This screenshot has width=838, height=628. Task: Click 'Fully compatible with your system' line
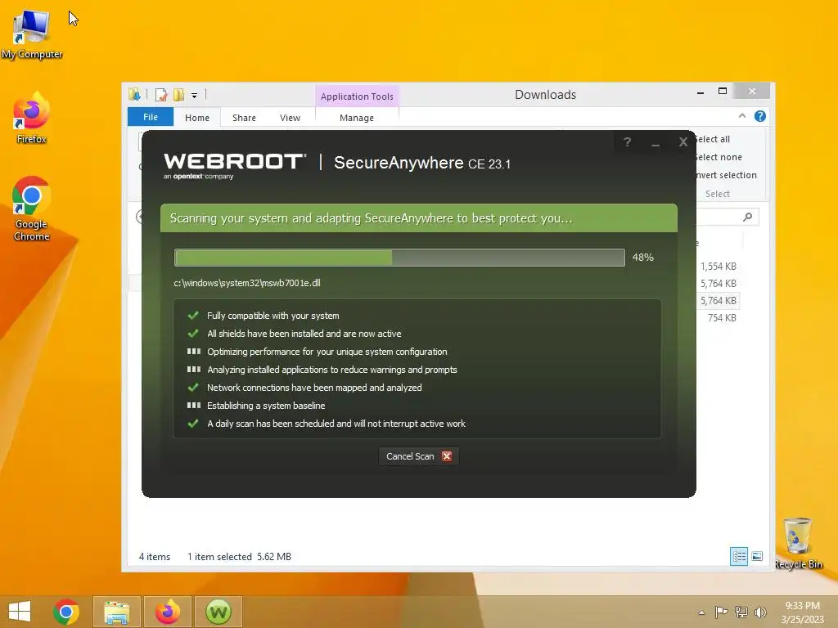pos(273,316)
